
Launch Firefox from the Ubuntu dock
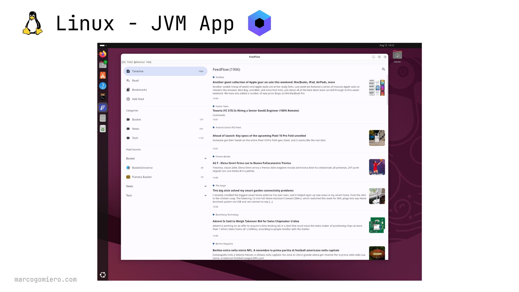[x=103, y=54]
